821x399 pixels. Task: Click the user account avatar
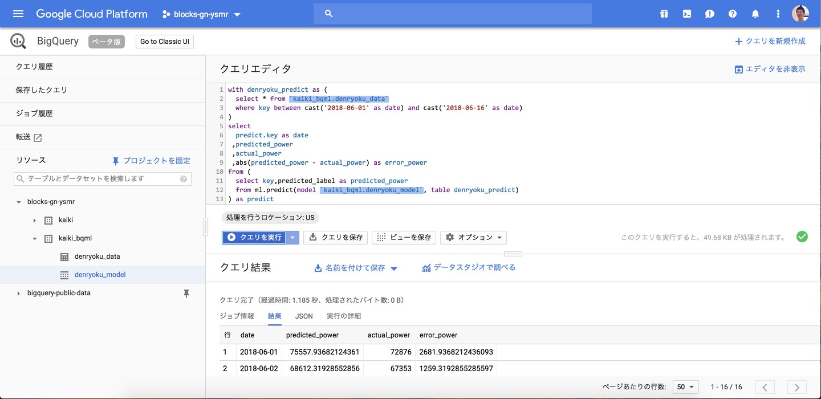[x=800, y=14]
